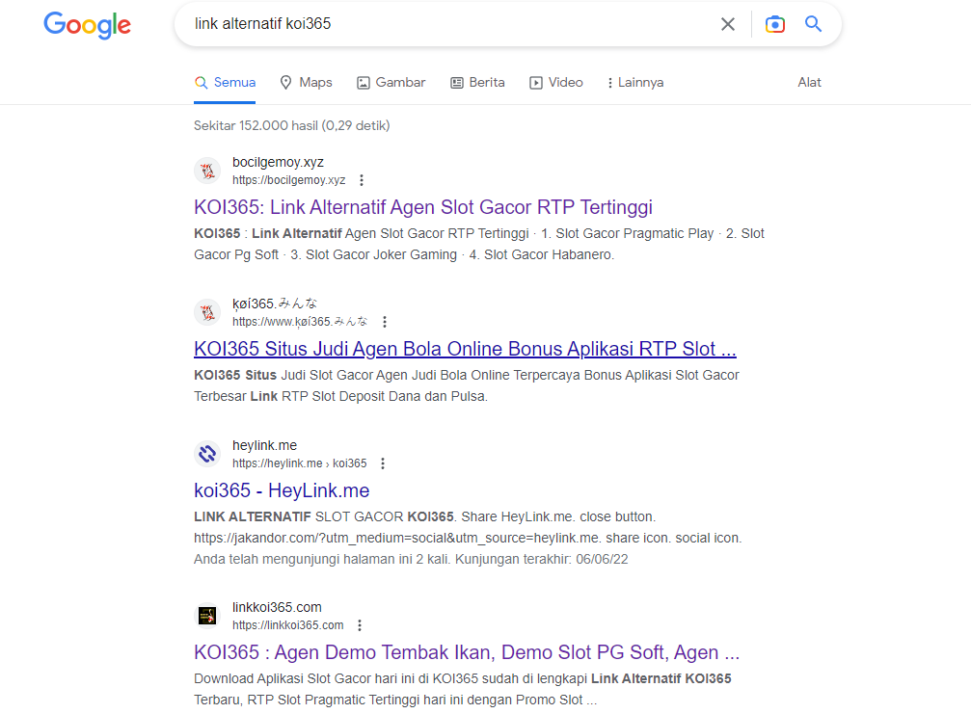Viewport: 971px width, 714px height.
Task: Click the blue magnifier search button
Action: click(x=814, y=24)
